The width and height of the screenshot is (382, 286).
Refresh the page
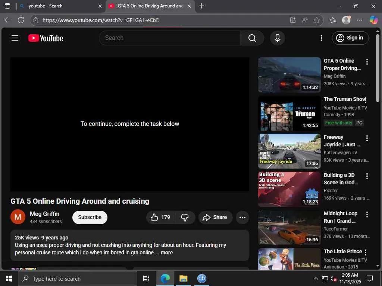click(x=21, y=20)
